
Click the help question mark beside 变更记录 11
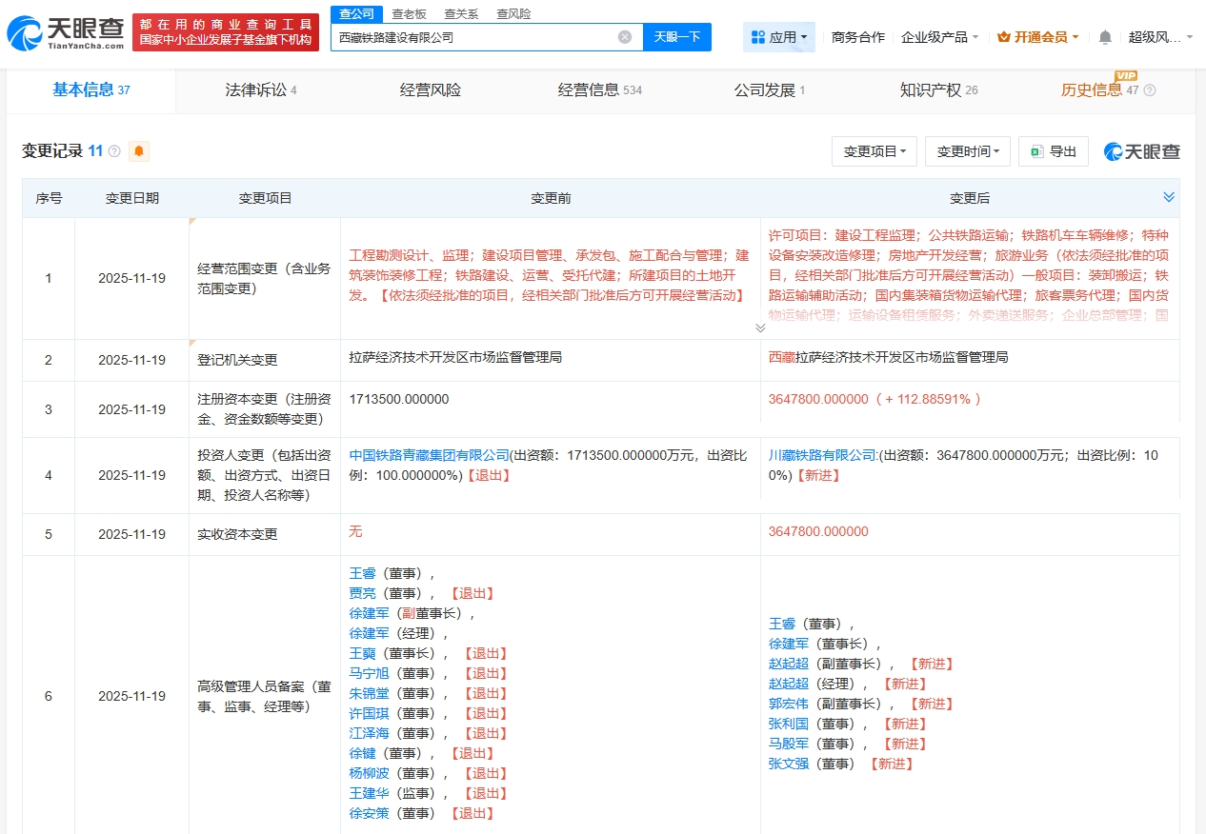tap(114, 151)
